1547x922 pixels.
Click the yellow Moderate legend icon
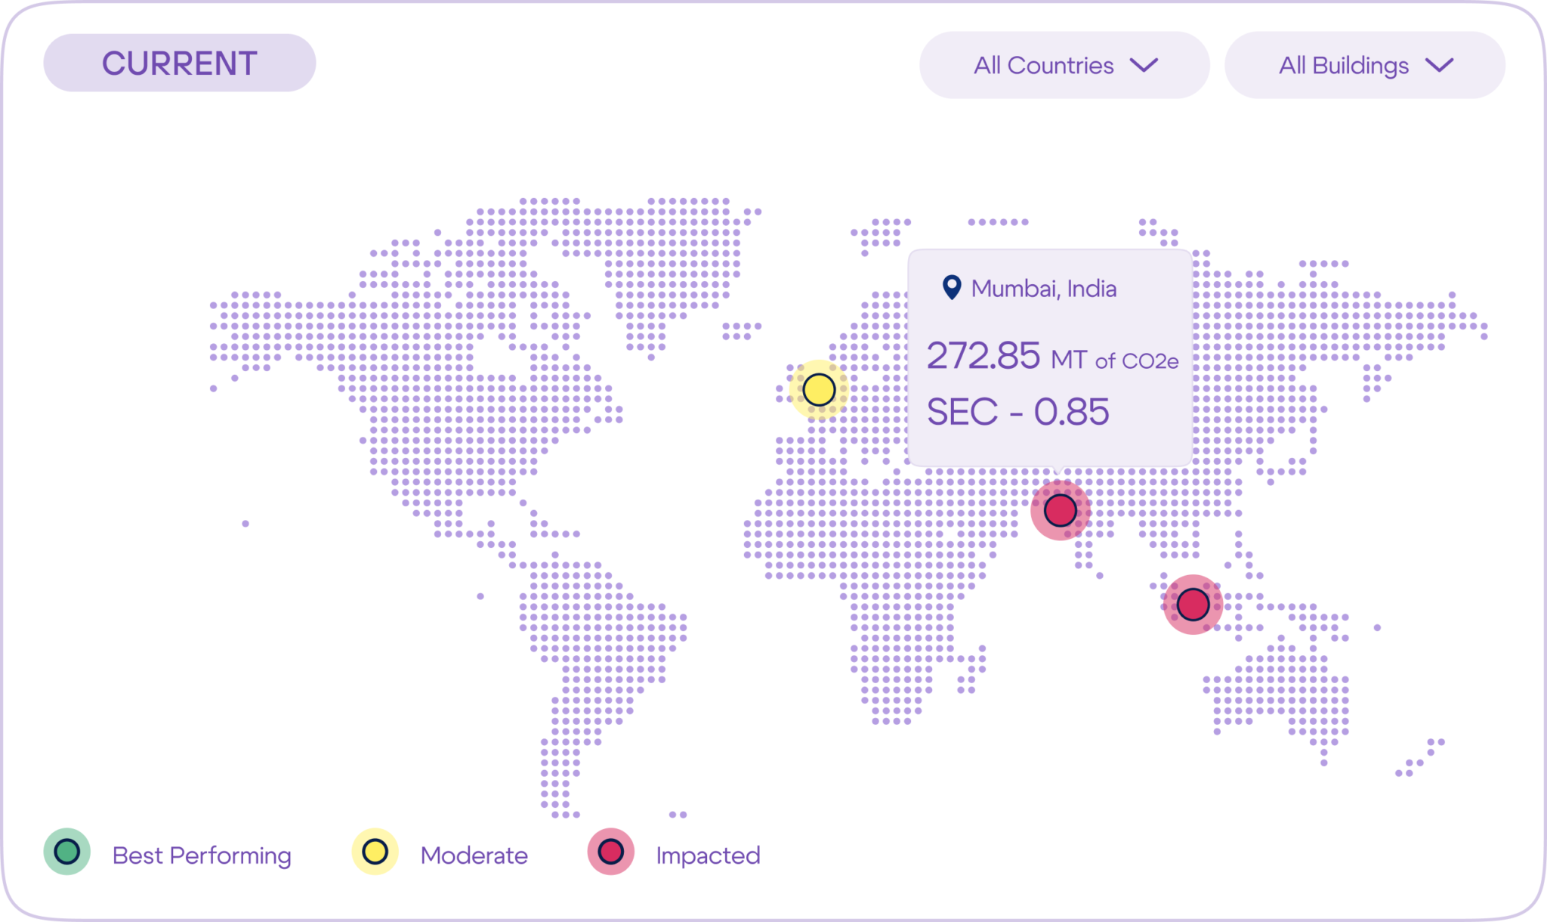pyautogui.click(x=375, y=852)
